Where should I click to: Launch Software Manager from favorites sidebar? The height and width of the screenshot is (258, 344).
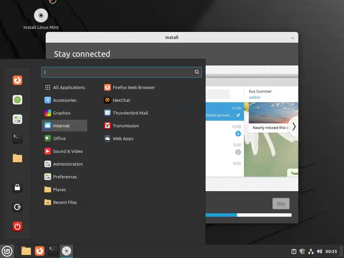point(17,100)
